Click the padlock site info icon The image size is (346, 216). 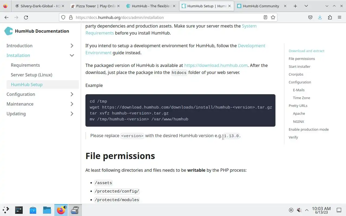click(71, 17)
